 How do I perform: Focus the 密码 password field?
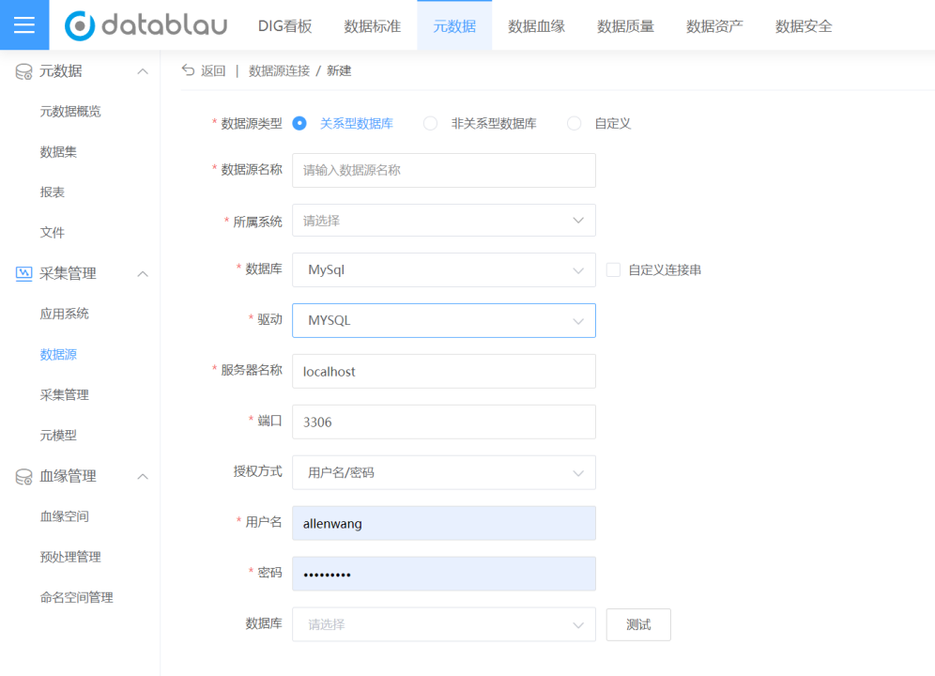click(444, 574)
